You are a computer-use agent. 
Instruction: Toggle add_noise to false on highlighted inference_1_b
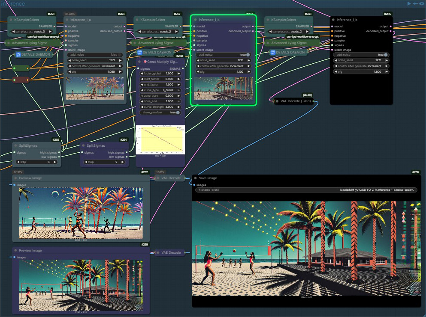click(x=248, y=55)
